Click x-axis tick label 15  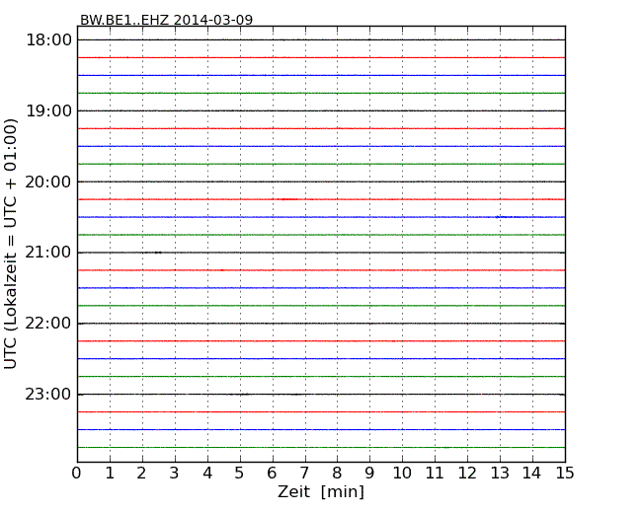coord(565,473)
